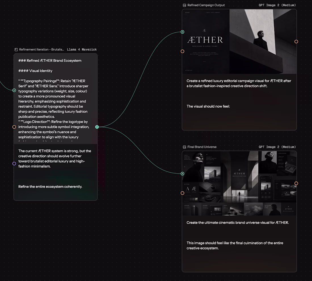Select the orange left port of Refined Campaign Output
Image resolution: width=312 pixels, height=281 pixels.
point(182,51)
